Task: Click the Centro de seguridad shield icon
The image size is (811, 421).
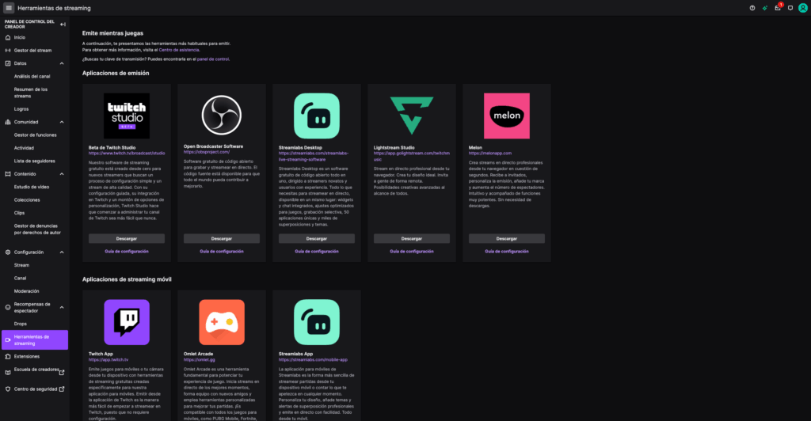Action: (x=8, y=389)
